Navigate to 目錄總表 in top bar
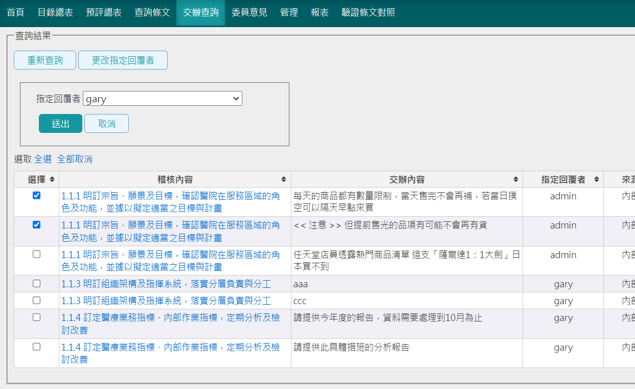 tap(55, 12)
